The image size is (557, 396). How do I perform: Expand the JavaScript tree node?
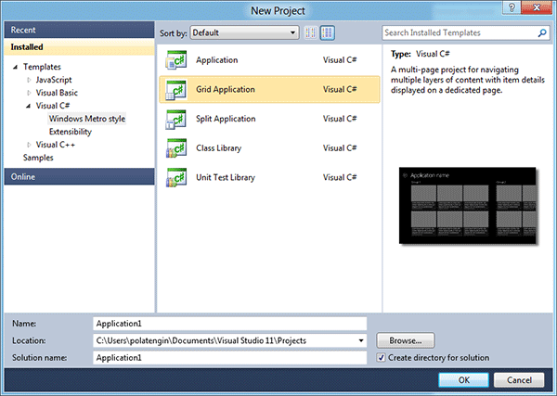click(29, 80)
